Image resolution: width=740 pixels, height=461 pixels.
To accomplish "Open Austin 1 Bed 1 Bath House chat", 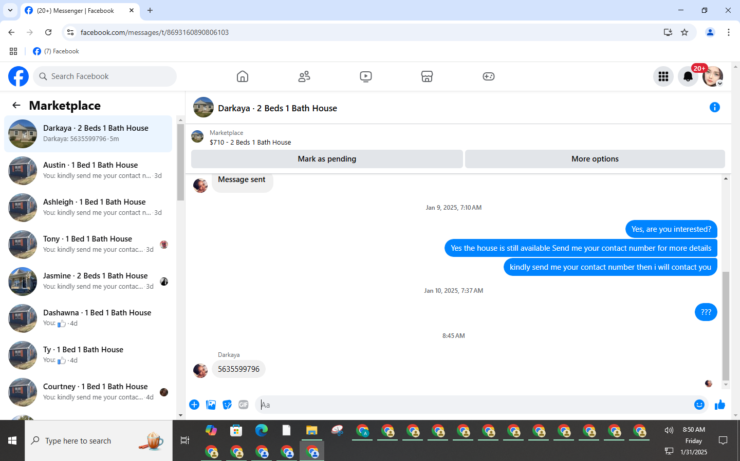I will pos(88,171).
